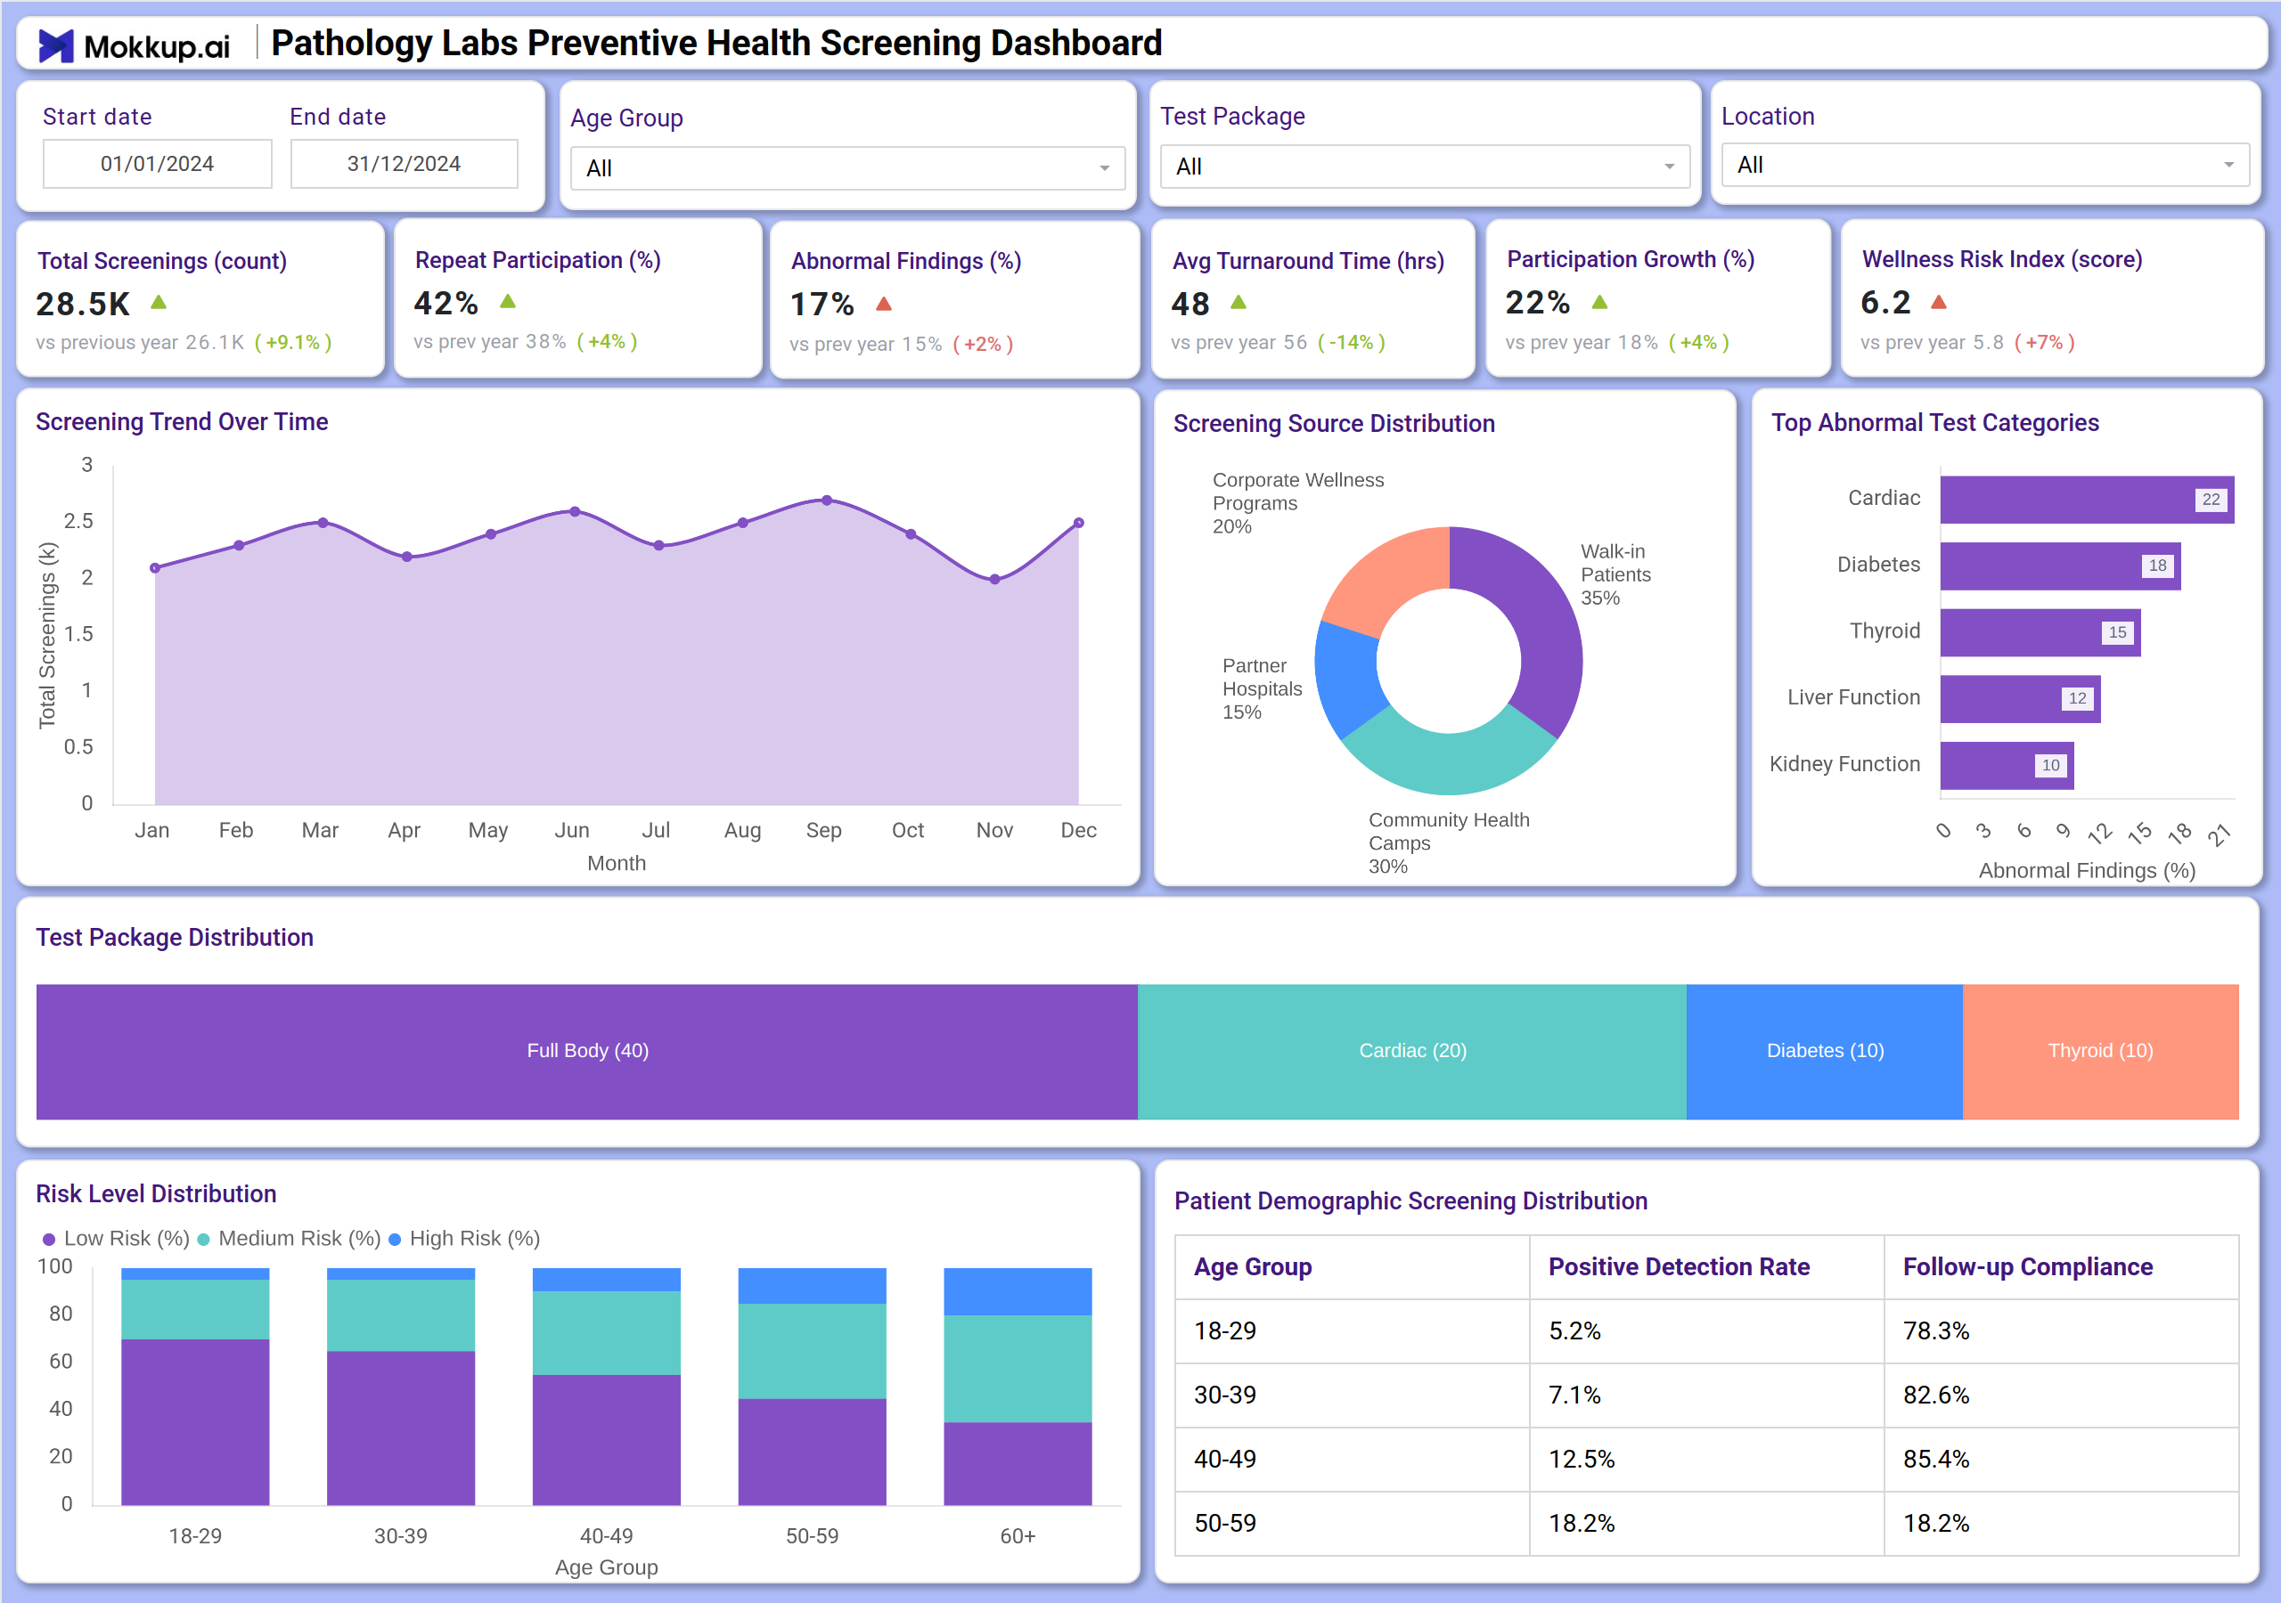This screenshot has height=1603, width=2281.
Task: Click green up arrow beside 28.5K
Action: tap(158, 302)
